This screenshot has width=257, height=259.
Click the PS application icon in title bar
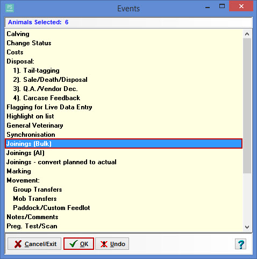[10, 8]
